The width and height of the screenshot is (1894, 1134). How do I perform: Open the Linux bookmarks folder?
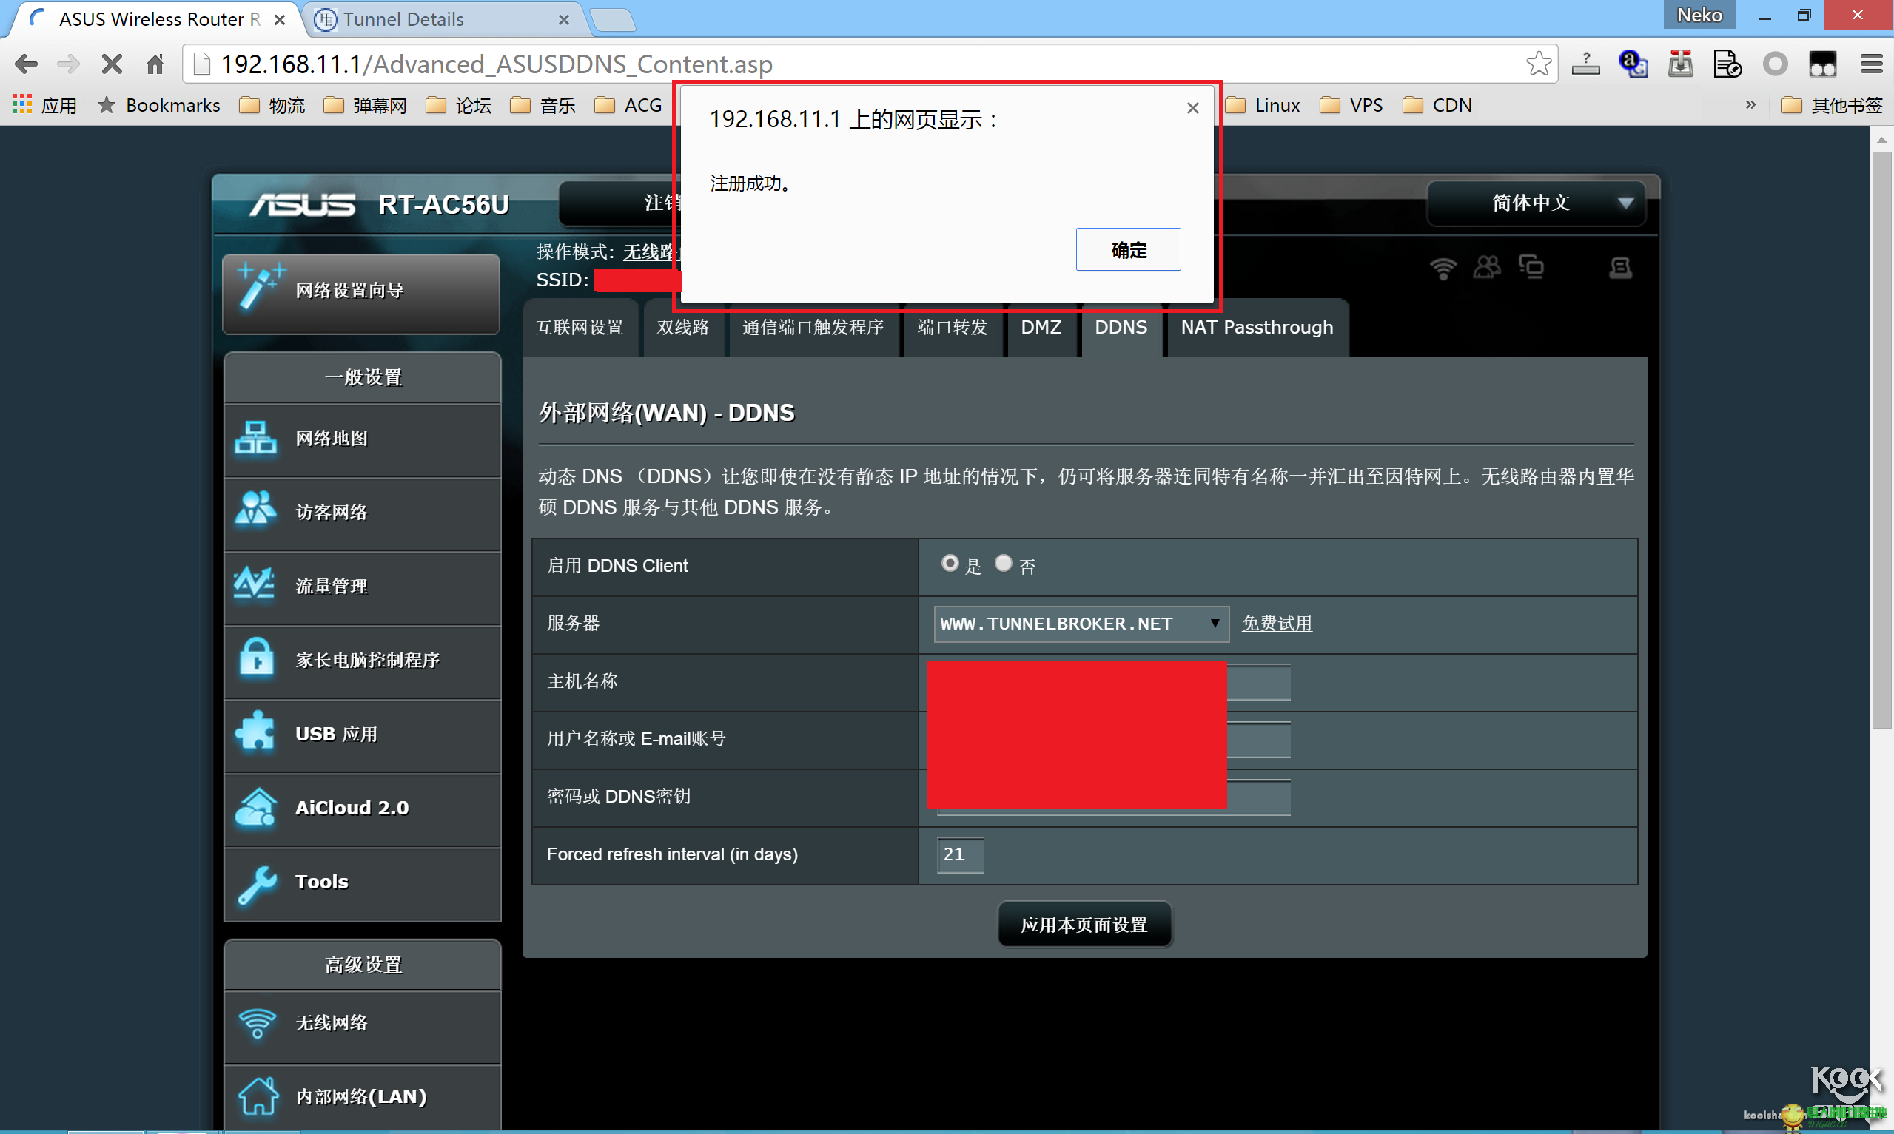1263,105
